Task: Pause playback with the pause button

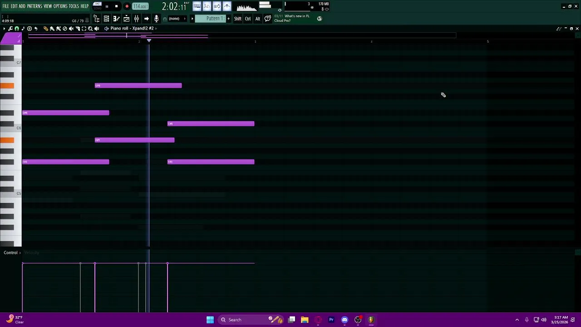Action: click(x=107, y=6)
